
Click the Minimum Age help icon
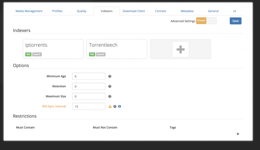[x=110, y=76]
